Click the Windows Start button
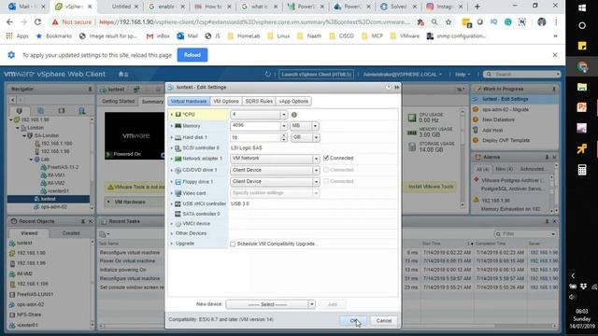This screenshot has width=598, height=336. [x=582, y=7]
